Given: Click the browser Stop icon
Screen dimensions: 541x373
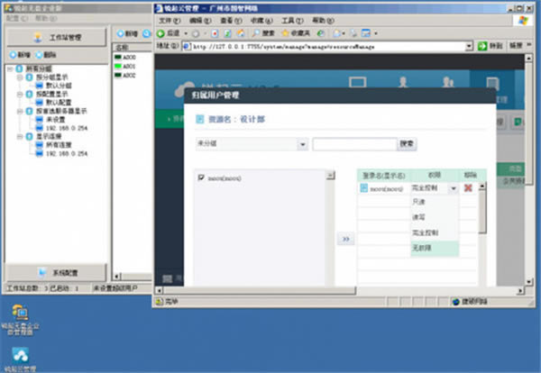Looking at the screenshot, I should [215, 33].
